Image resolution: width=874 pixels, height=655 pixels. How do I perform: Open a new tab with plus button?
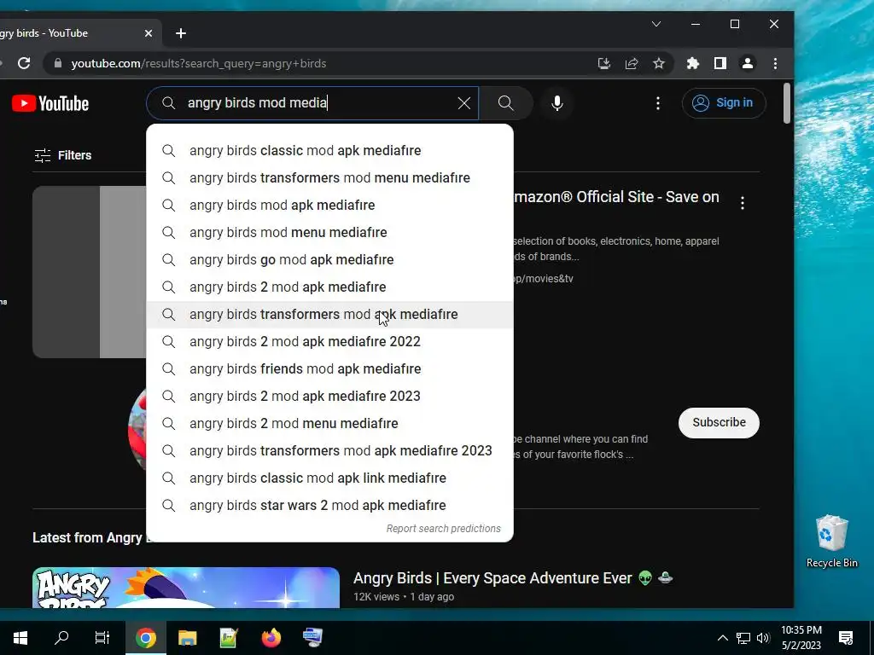click(181, 33)
